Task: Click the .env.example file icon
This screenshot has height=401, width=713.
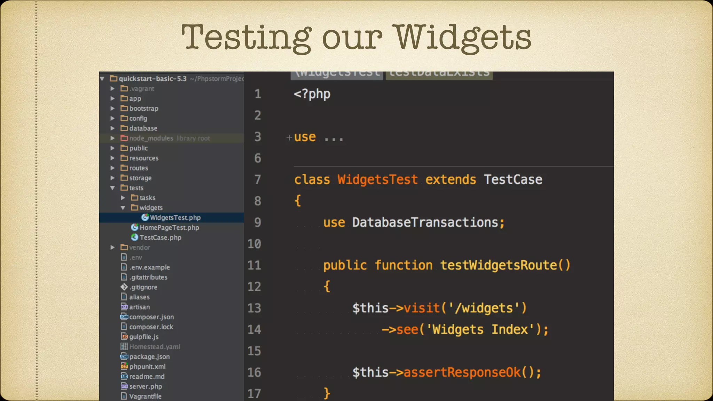Action: (124, 267)
